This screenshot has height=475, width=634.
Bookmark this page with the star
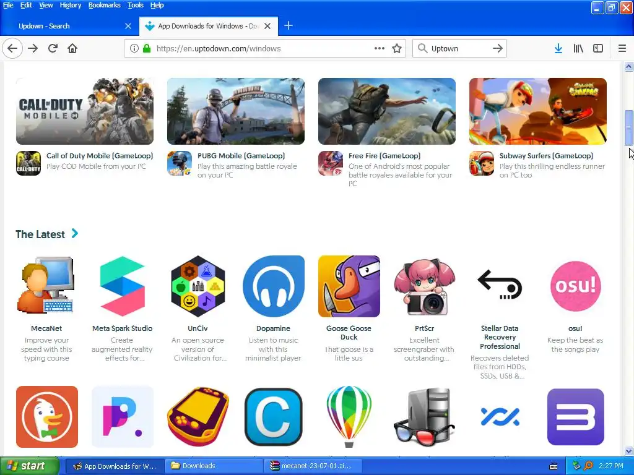[x=397, y=48]
